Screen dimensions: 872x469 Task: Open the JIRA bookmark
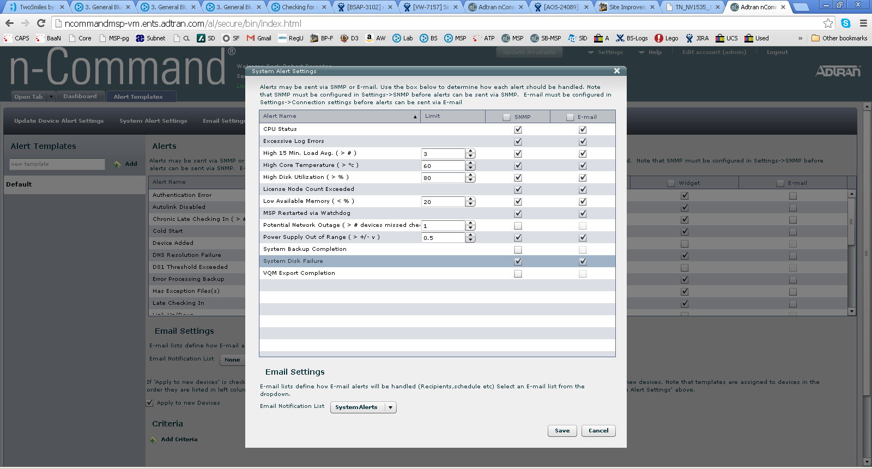[697, 38]
